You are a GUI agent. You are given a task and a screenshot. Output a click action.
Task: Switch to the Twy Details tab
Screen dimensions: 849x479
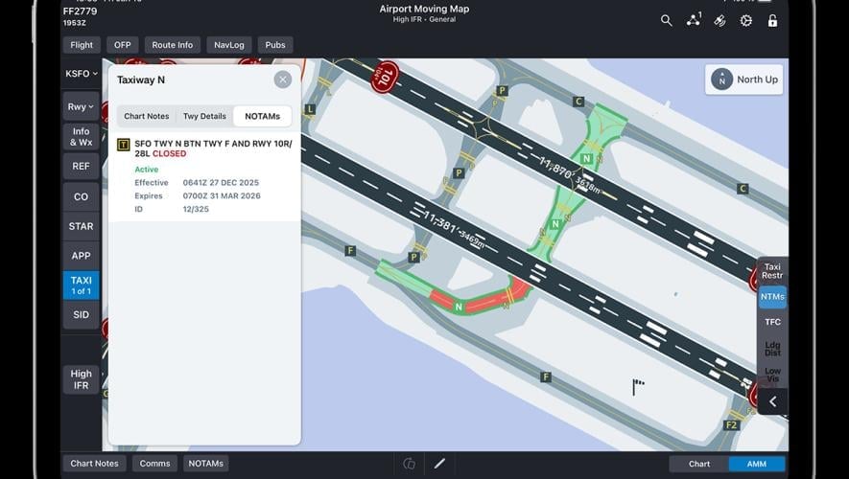[x=204, y=116]
